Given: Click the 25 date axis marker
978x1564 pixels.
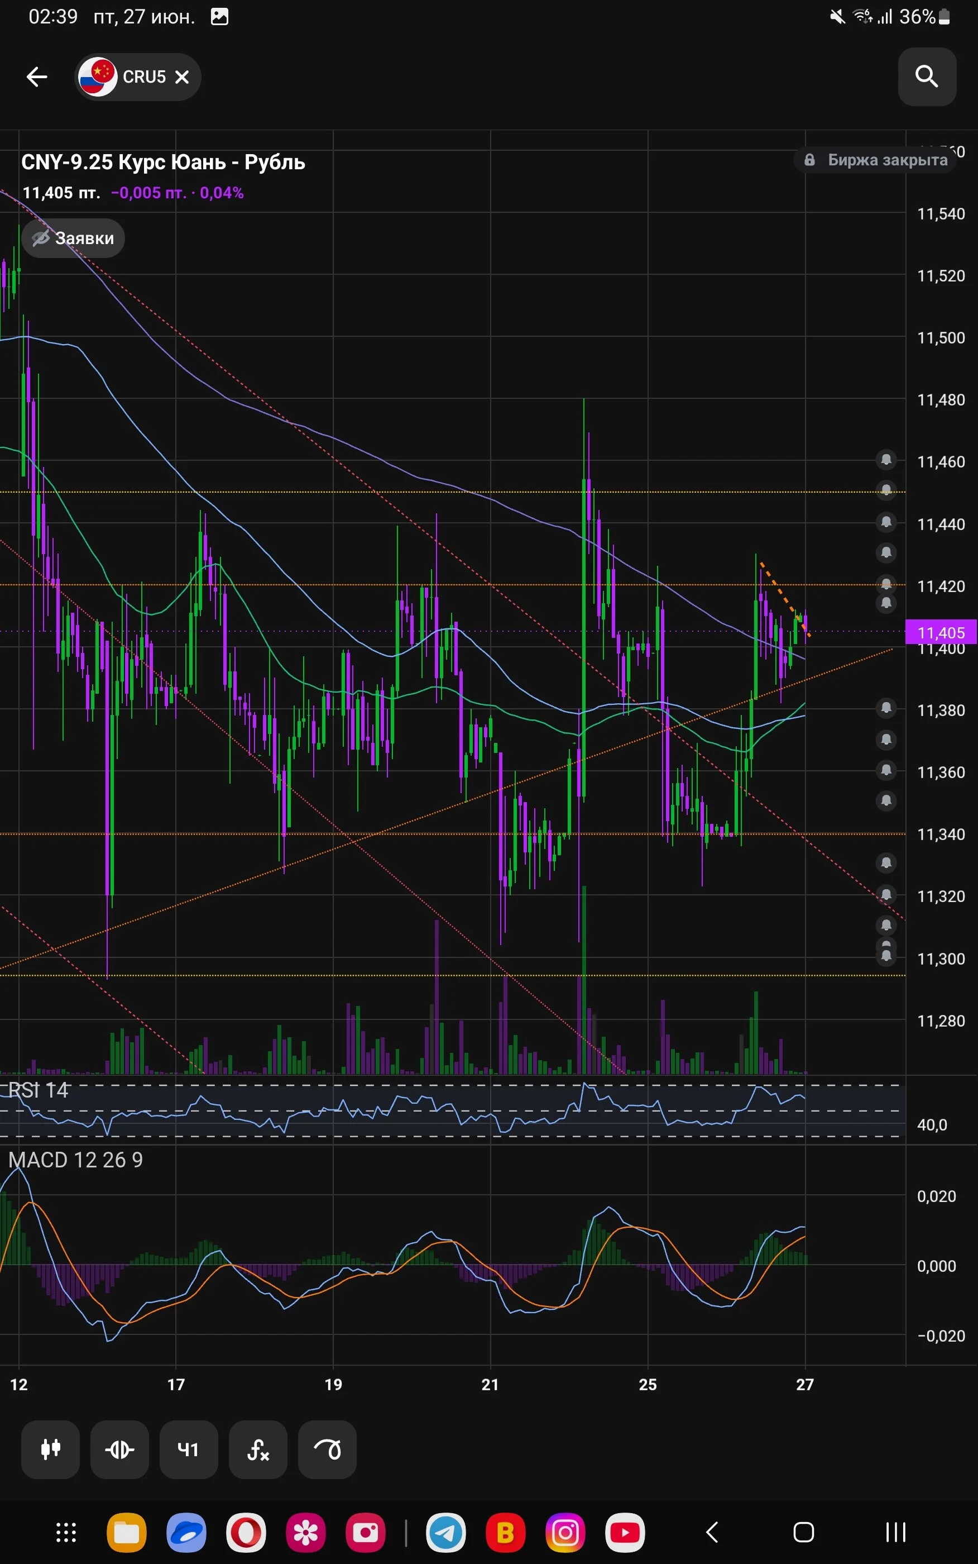Looking at the screenshot, I should [648, 1384].
